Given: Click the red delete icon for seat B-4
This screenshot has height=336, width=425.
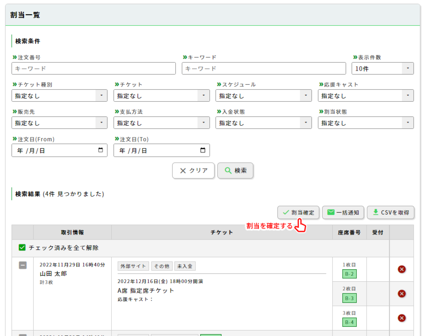Looking at the screenshot, I should point(402,318).
